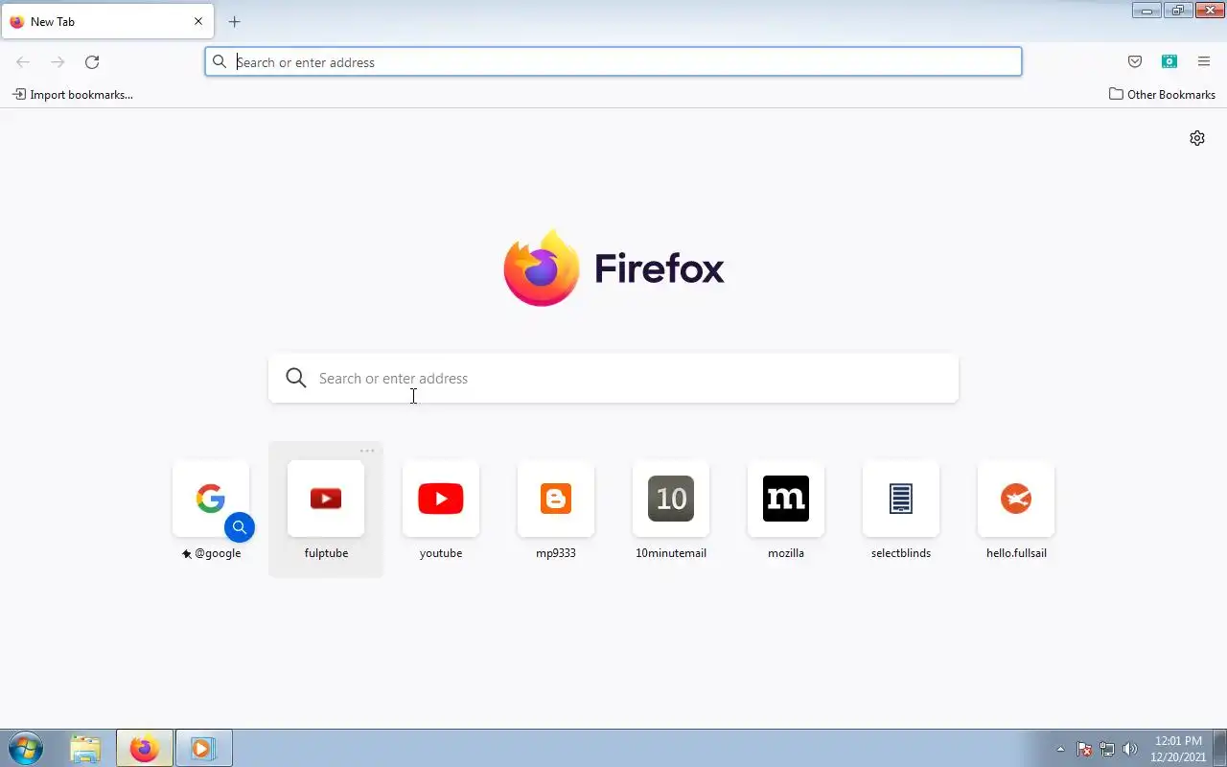The image size is (1227, 767).
Task: Open the mp9333 Blogger tile
Action: (556, 499)
